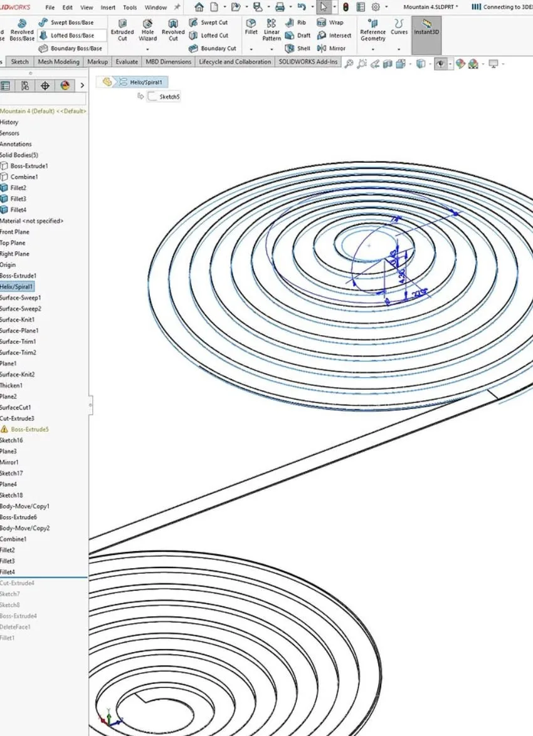Click the Wrap button
Viewport: 533px width, 736px height.
330,22
